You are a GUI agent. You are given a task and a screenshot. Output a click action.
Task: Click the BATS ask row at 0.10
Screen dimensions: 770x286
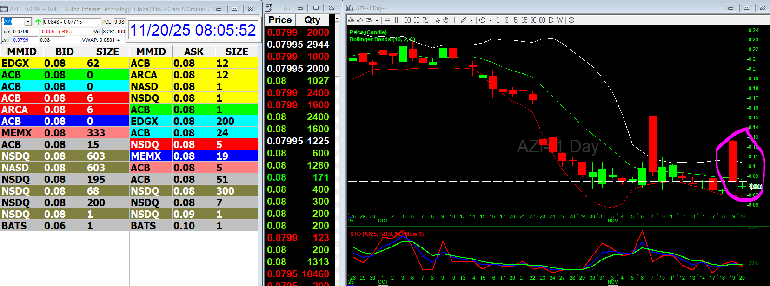coord(193,226)
